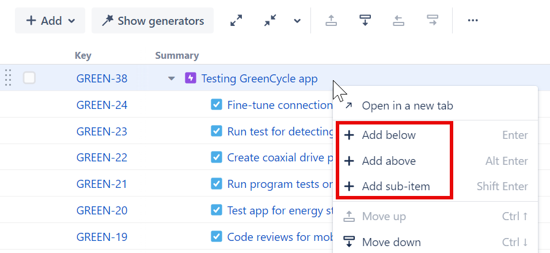Open the expand/collapse levels dropdown chevron

tap(297, 21)
